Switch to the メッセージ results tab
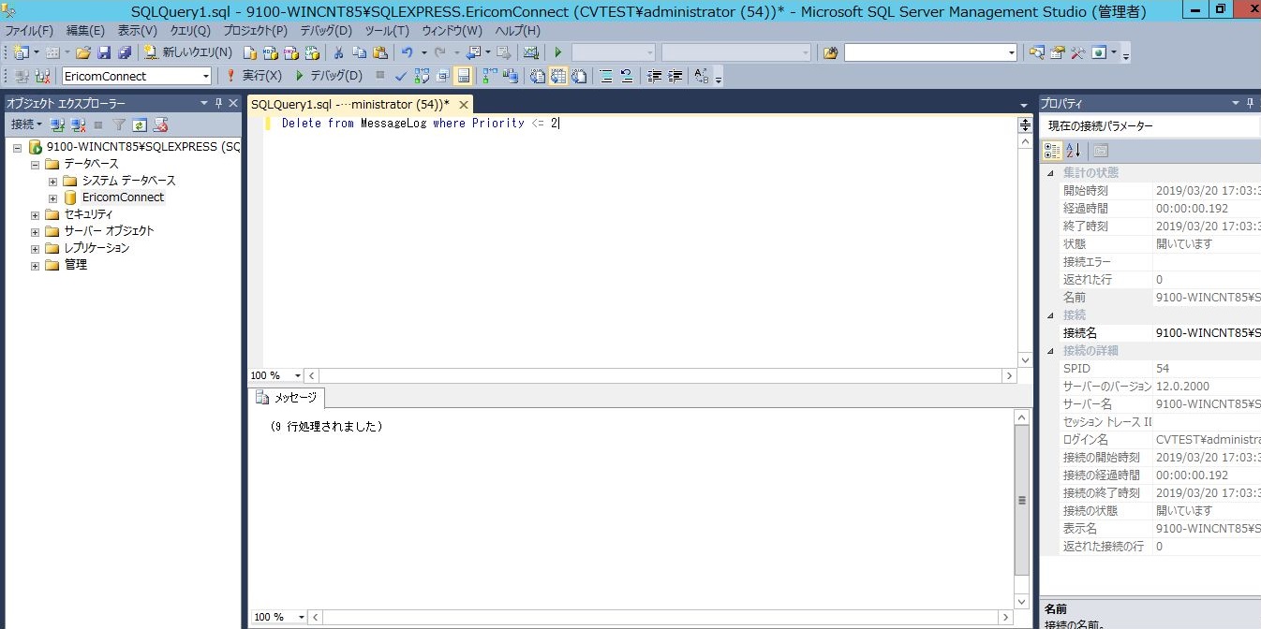The width and height of the screenshot is (1261, 629). pyautogui.click(x=287, y=398)
